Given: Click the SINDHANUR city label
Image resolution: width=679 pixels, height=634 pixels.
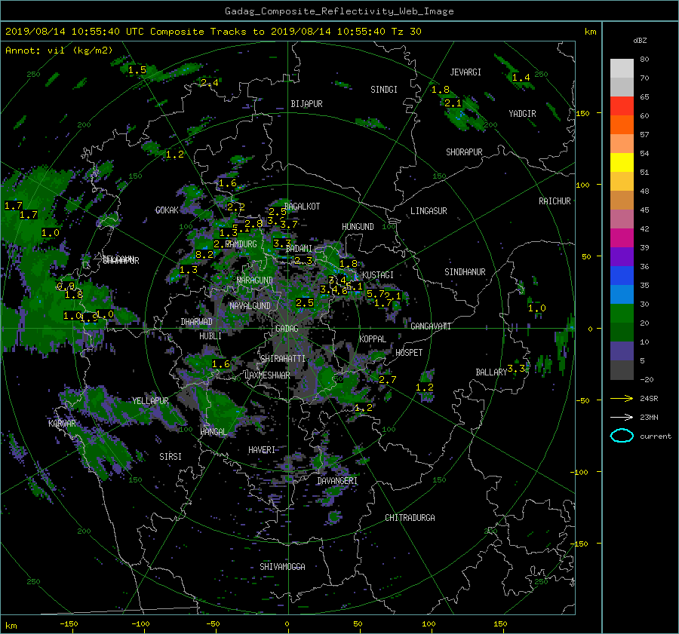Looking at the screenshot, I should pos(465,272).
